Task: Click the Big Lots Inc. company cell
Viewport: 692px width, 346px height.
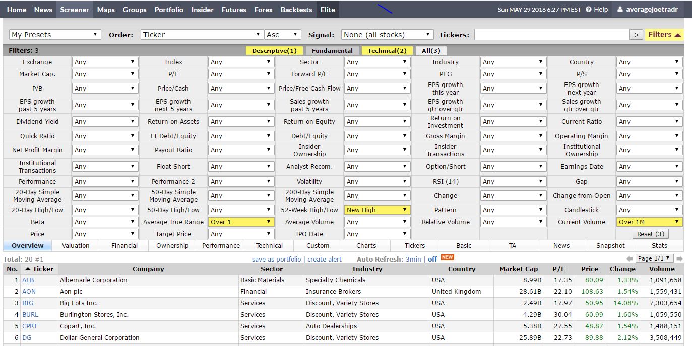Action: 148,303
